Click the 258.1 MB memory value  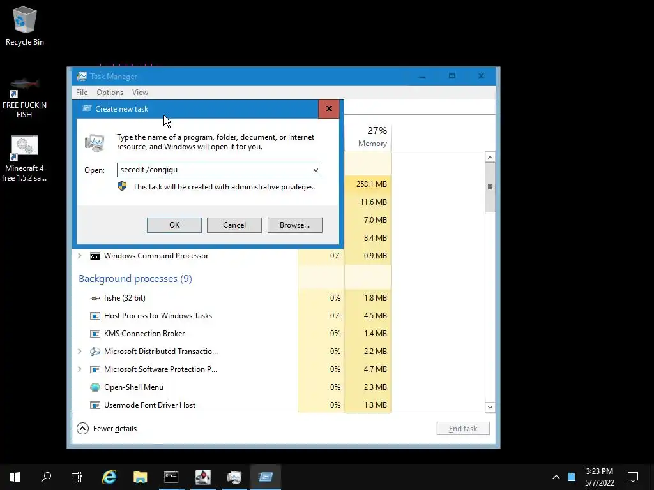(371, 184)
